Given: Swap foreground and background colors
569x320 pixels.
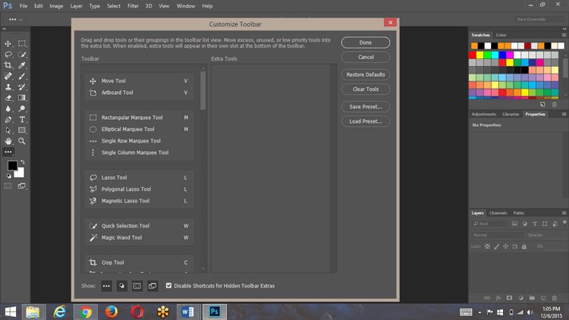Looking at the screenshot, I should click(x=23, y=162).
